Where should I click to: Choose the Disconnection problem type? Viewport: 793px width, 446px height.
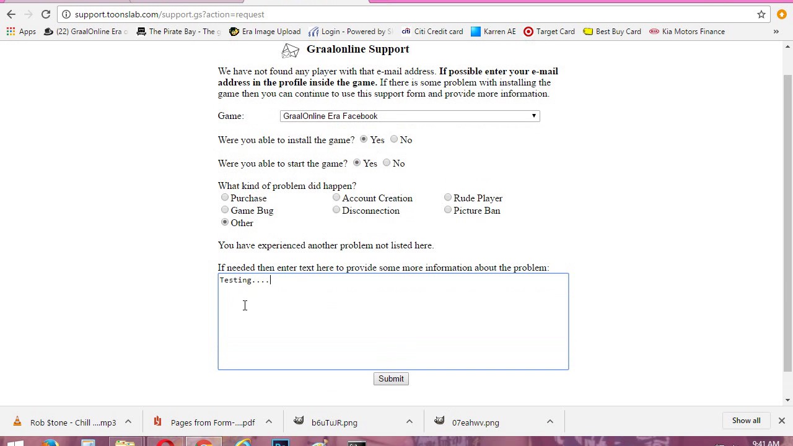336,210
